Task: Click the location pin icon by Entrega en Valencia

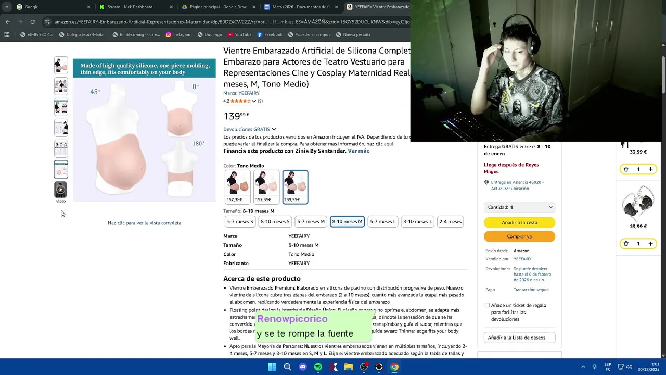Action: 486,182
